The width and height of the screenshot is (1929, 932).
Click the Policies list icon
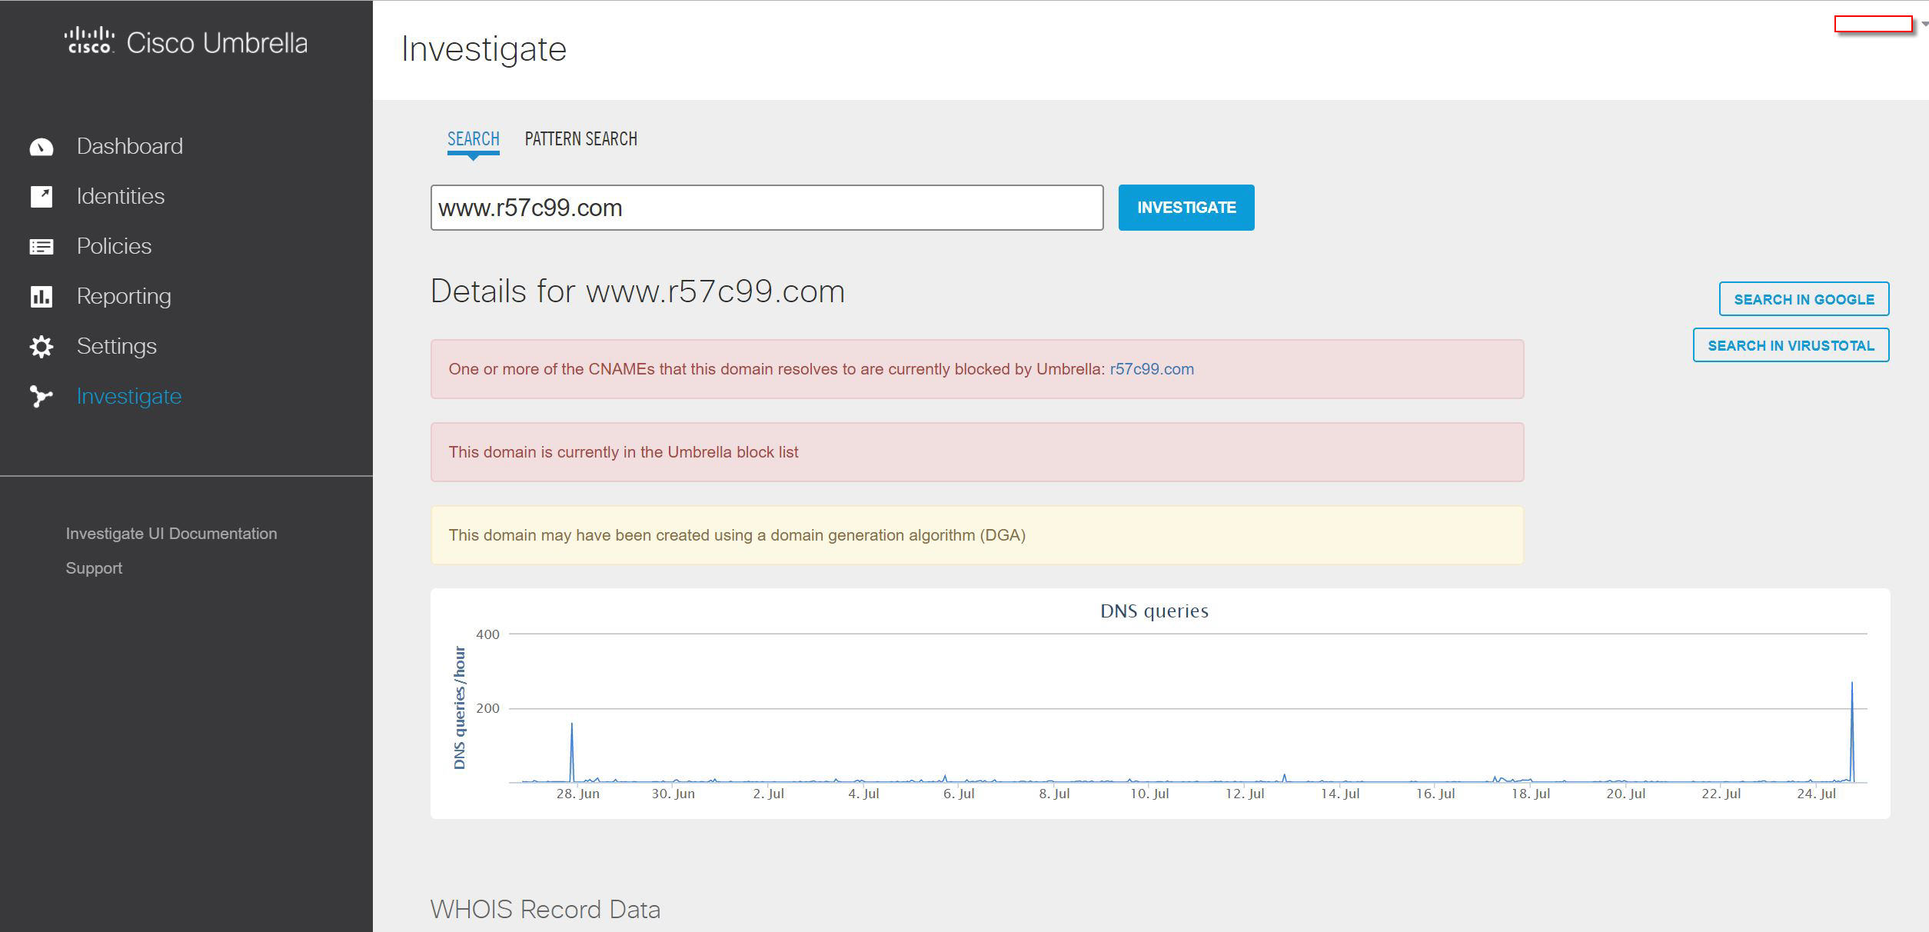coord(42,247)
